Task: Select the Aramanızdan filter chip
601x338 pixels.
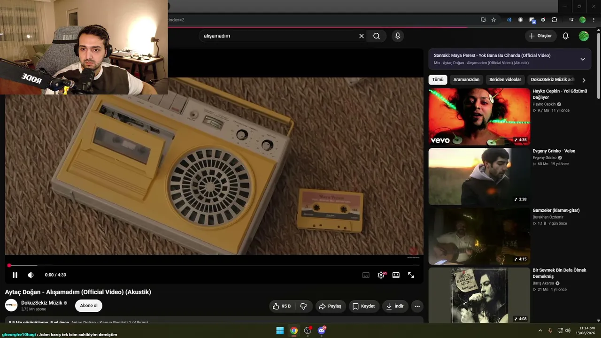Action: pos(466,80)
